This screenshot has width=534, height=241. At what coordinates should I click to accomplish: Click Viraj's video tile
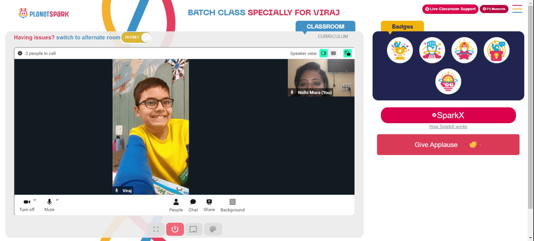tap(151, 127)
